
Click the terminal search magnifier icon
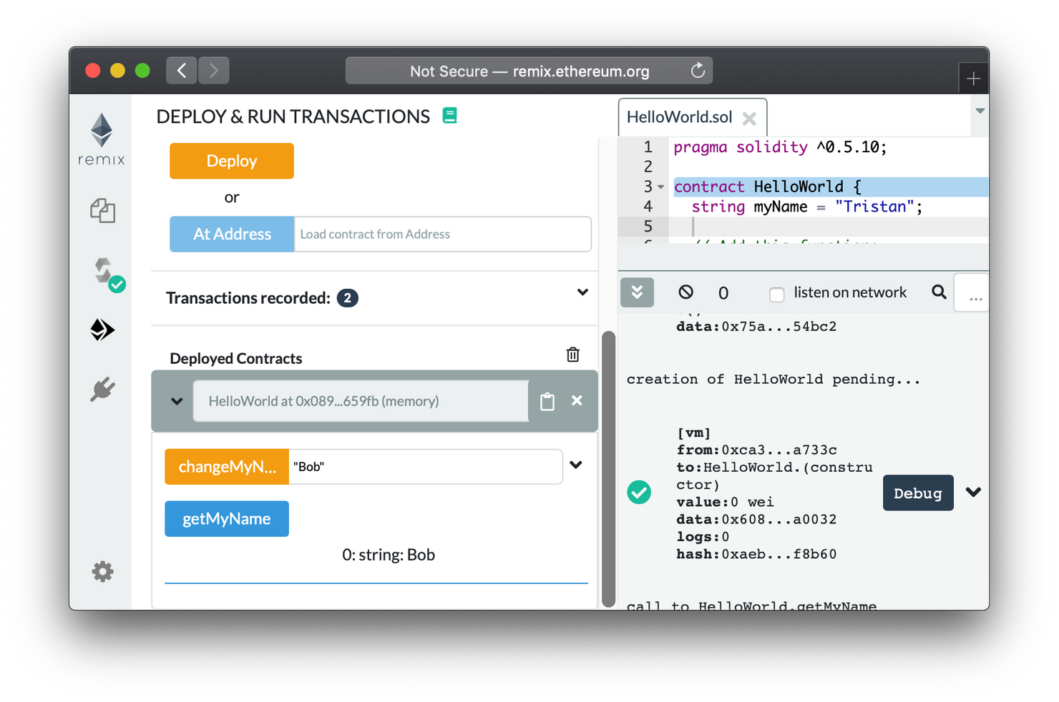[939, 292]
